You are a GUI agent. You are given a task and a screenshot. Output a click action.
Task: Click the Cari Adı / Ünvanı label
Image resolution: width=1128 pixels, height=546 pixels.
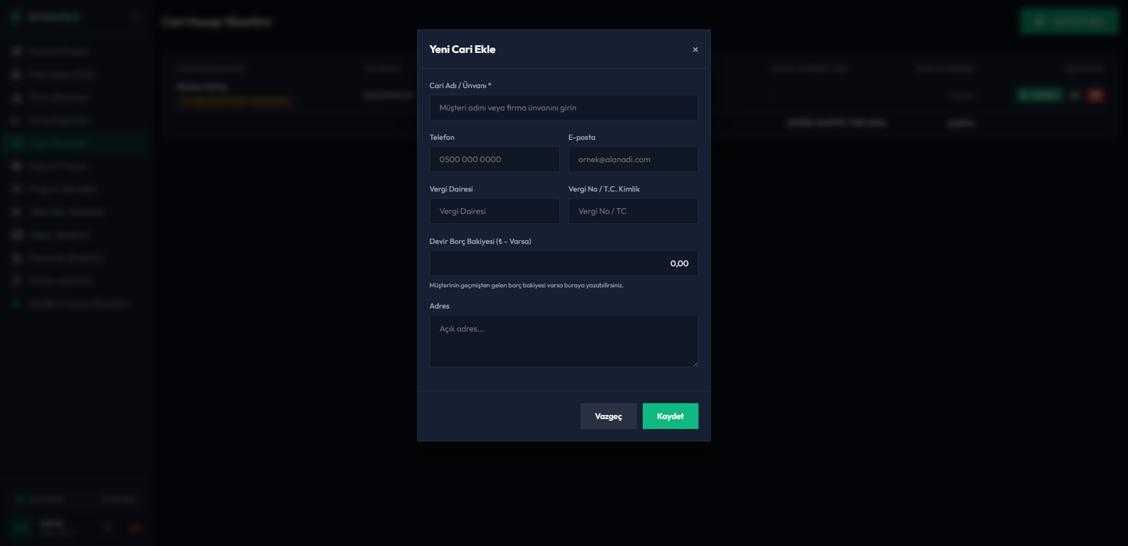[x=460, y=85]
